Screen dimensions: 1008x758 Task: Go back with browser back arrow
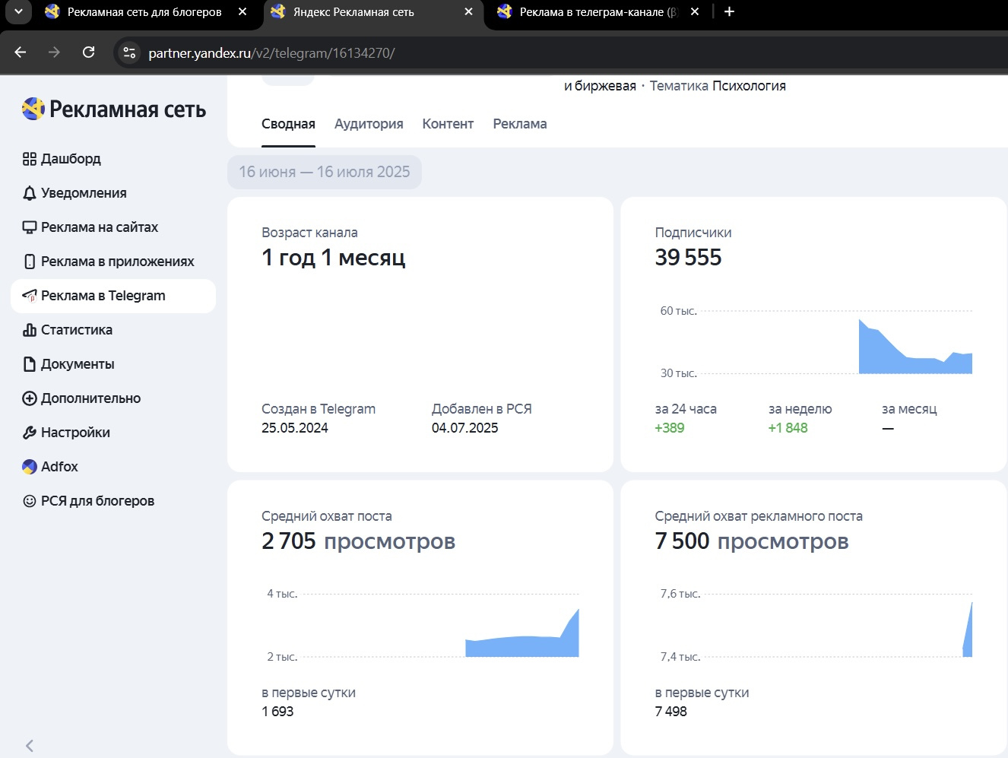point(21,52)
